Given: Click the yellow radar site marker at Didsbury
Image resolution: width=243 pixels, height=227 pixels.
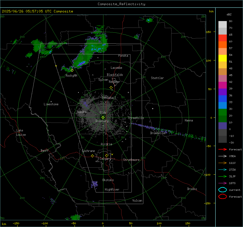Looking at the screenshot, I should (103, 117).
